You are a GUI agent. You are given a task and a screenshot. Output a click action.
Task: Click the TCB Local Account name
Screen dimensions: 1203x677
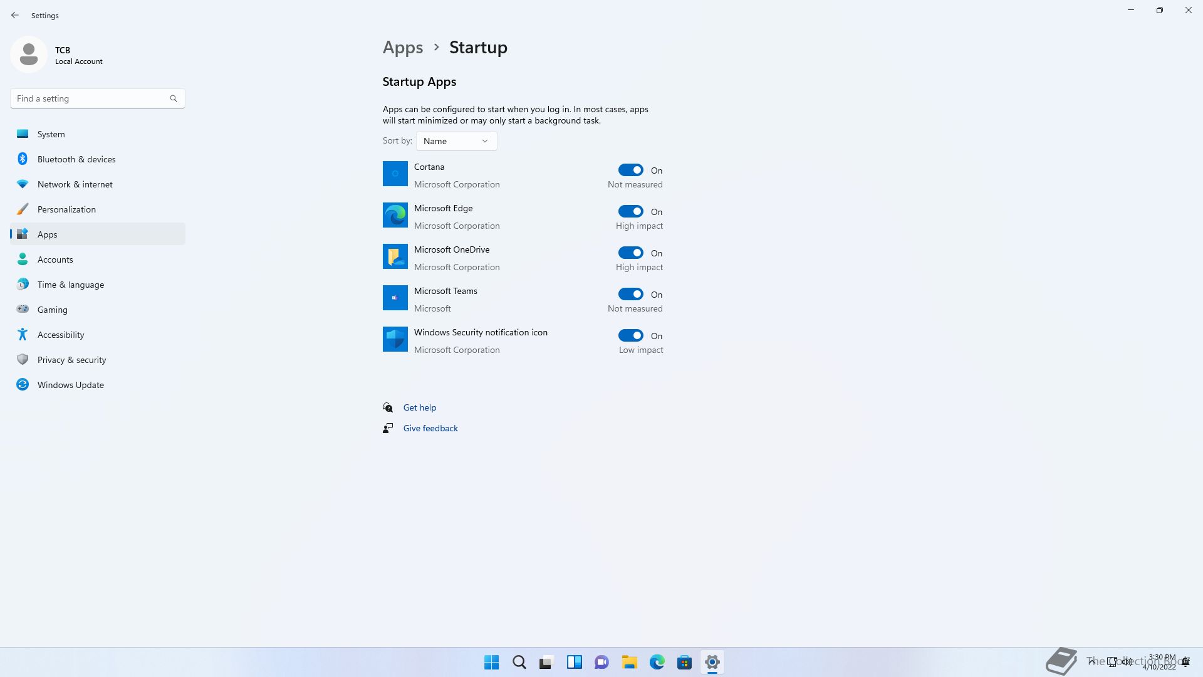(78, 55)
